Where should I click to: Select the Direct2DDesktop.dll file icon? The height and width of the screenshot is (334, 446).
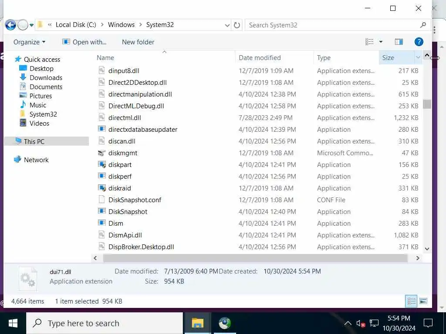point(101,82)
